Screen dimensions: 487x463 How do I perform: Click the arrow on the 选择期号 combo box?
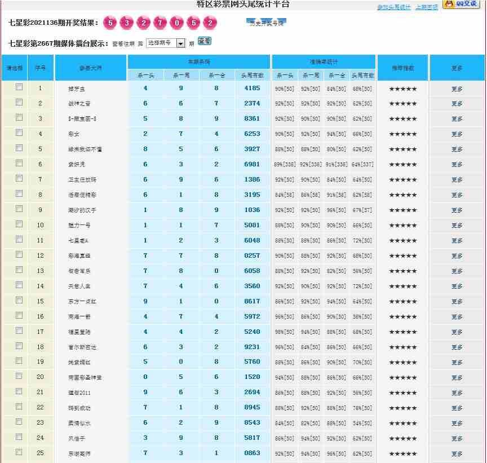(x=180, y=43)
